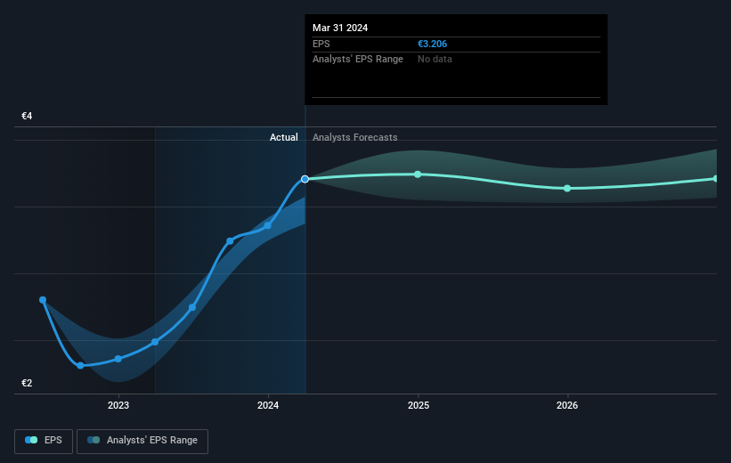Select the 2026 forecast EPS data point
The width and height of the screenshot is (731, 463).
[x=567, y=189]
